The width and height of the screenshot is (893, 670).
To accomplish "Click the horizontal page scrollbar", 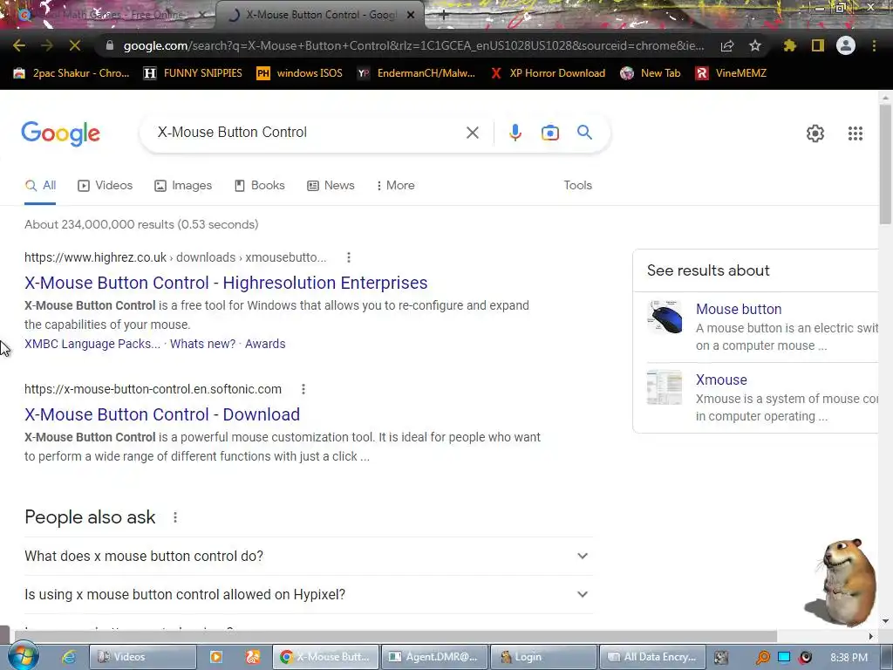I will (395, 636).
